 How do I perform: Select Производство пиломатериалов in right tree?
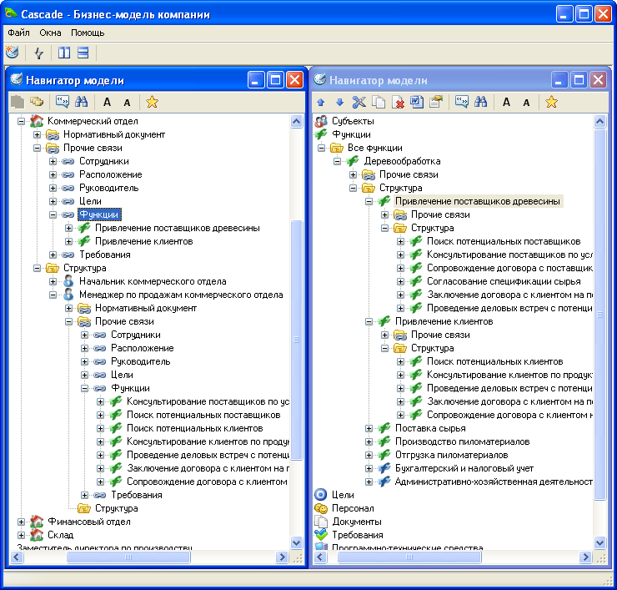(x=463, y=441)
